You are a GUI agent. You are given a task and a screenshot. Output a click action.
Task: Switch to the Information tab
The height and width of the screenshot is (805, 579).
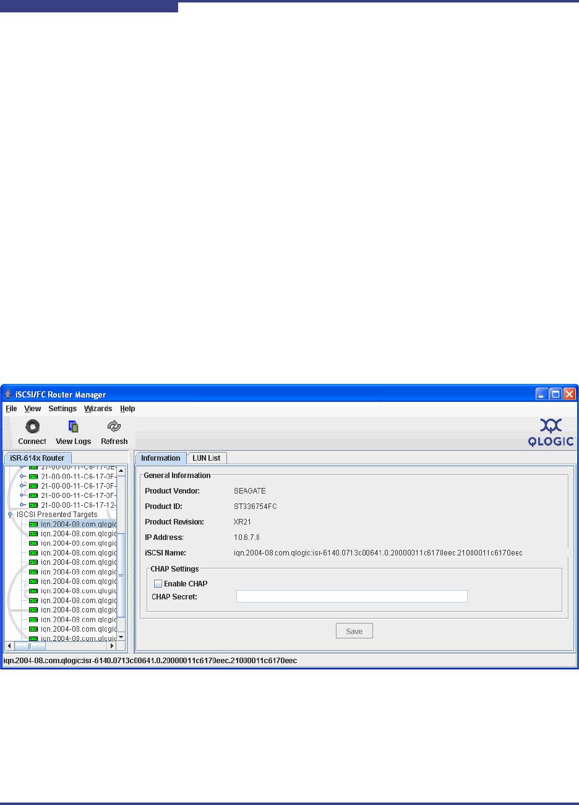tap(160, 458)
